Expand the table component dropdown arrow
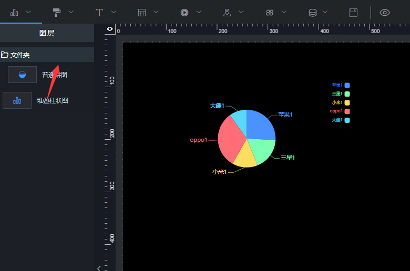 pyautogui.click(x=156, y=12)
